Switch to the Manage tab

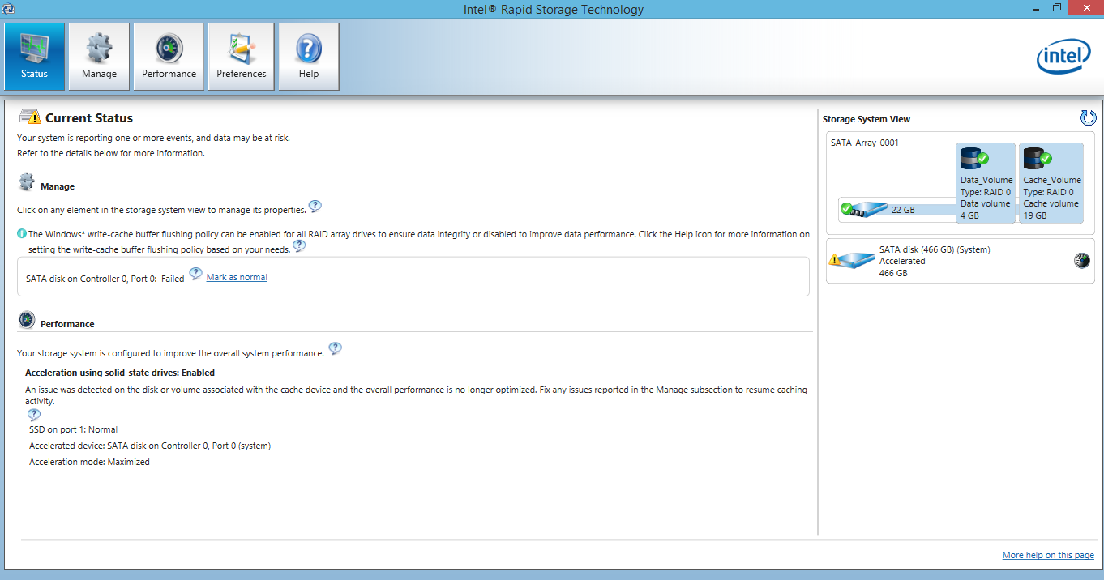click(99, 56)
